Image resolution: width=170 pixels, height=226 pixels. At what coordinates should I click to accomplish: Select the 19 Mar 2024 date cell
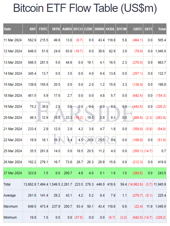click(x=13, y=107)
